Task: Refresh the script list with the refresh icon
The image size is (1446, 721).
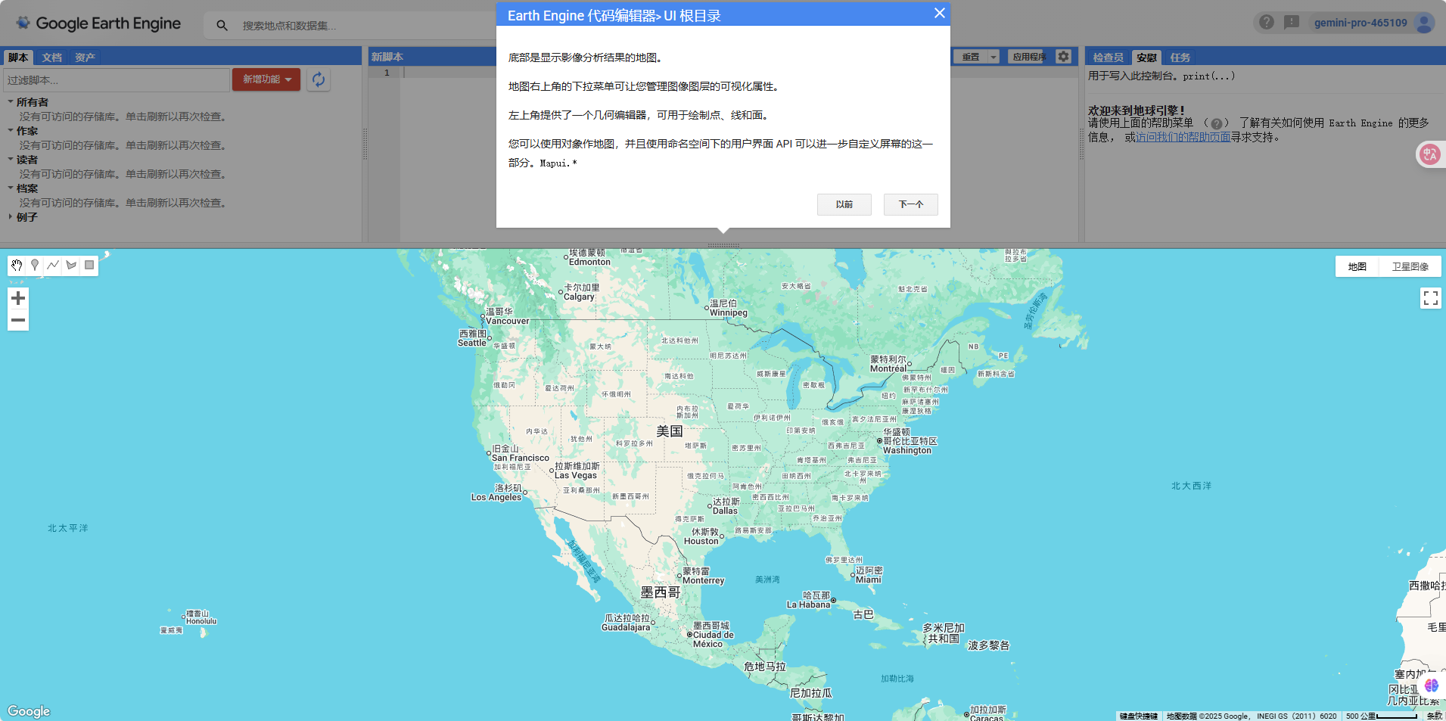Action: point(318,79)
